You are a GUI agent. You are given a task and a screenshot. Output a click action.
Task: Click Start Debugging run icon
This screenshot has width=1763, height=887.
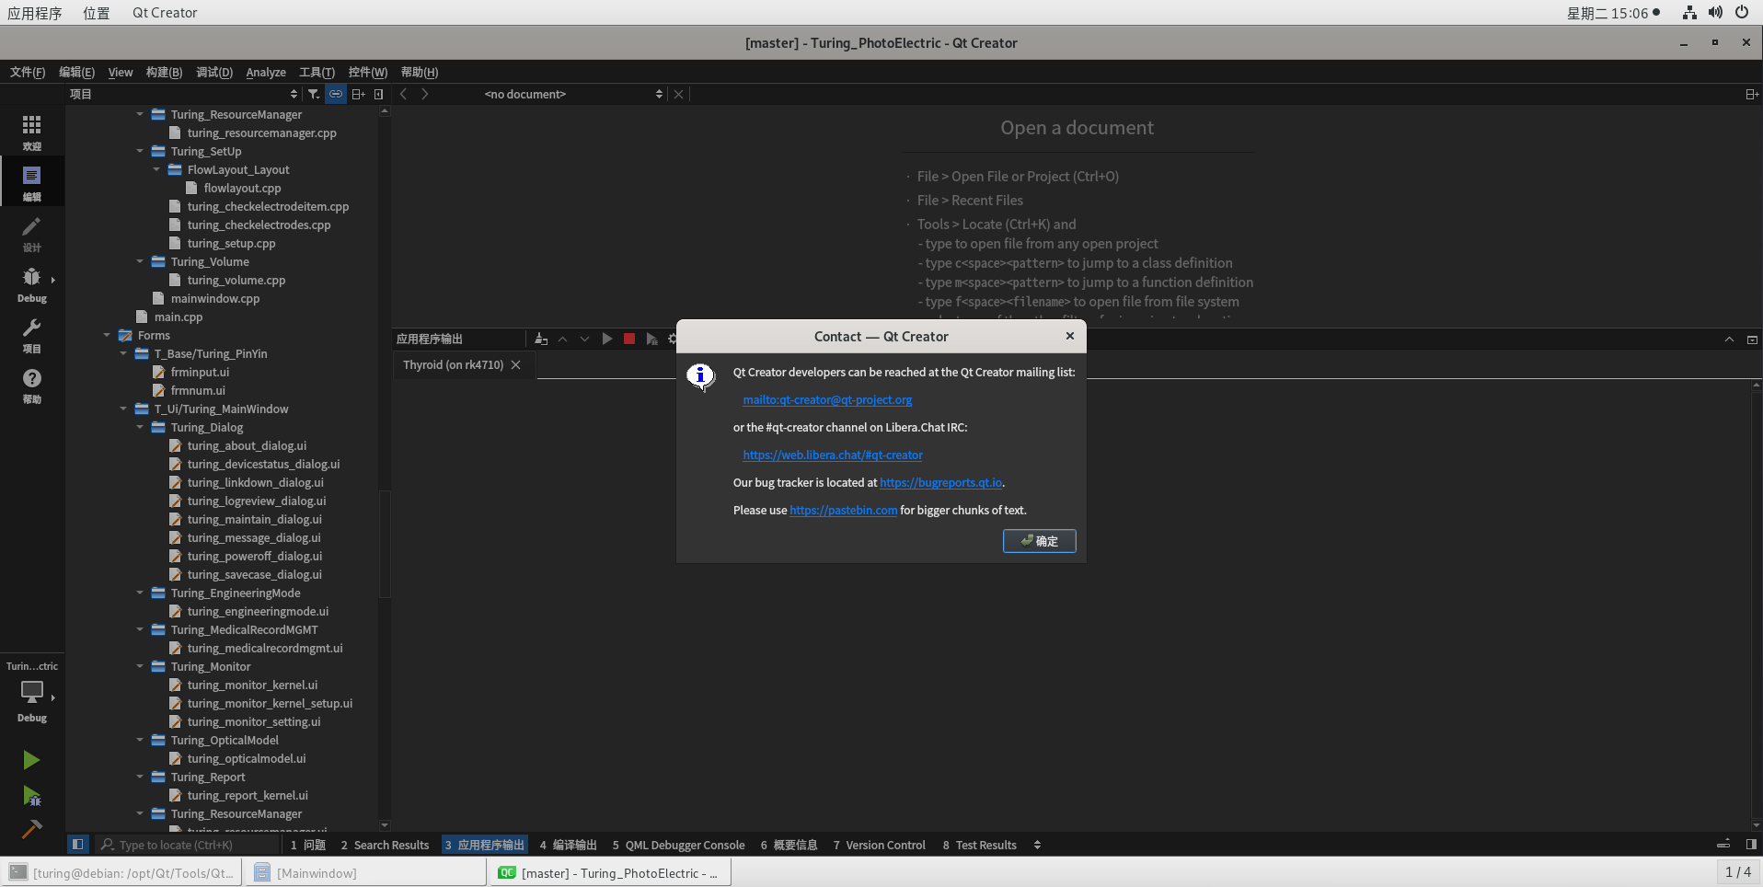point(31,796)
